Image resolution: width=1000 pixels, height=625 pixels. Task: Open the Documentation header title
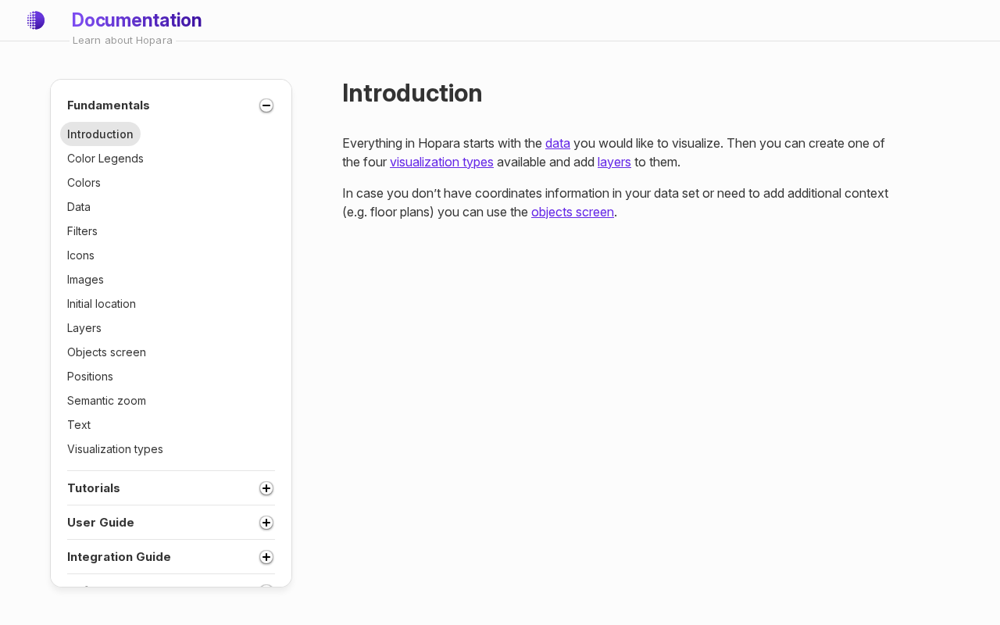coord(137,20)
